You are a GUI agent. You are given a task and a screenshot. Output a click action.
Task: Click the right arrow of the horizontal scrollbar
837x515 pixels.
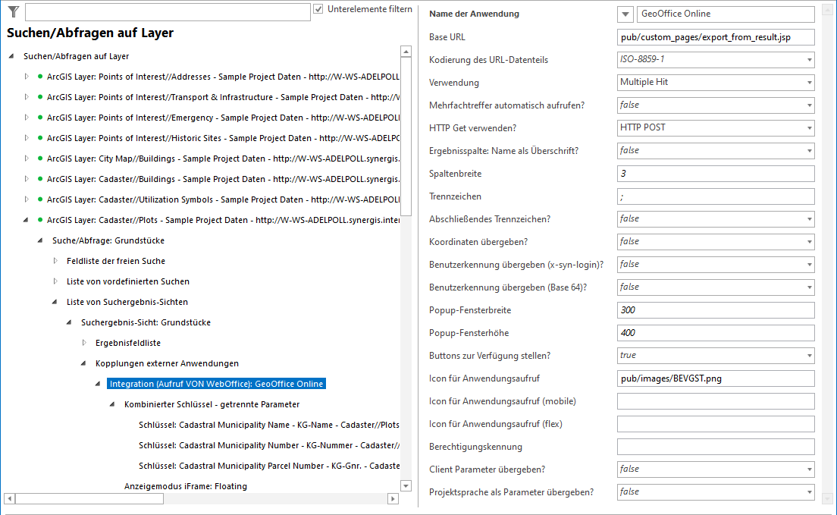coord(393,498)
